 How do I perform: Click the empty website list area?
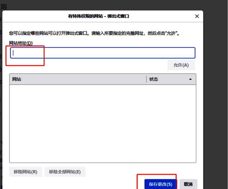pyautogui.click(x=103, y=123)
